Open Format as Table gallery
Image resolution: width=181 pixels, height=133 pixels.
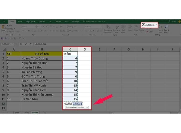117,29
